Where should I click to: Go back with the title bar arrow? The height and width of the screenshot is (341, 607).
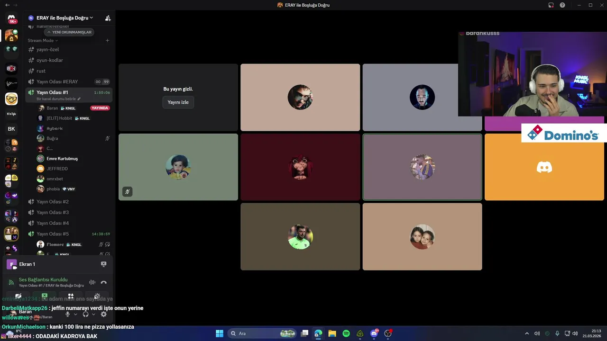click(7, 5)
